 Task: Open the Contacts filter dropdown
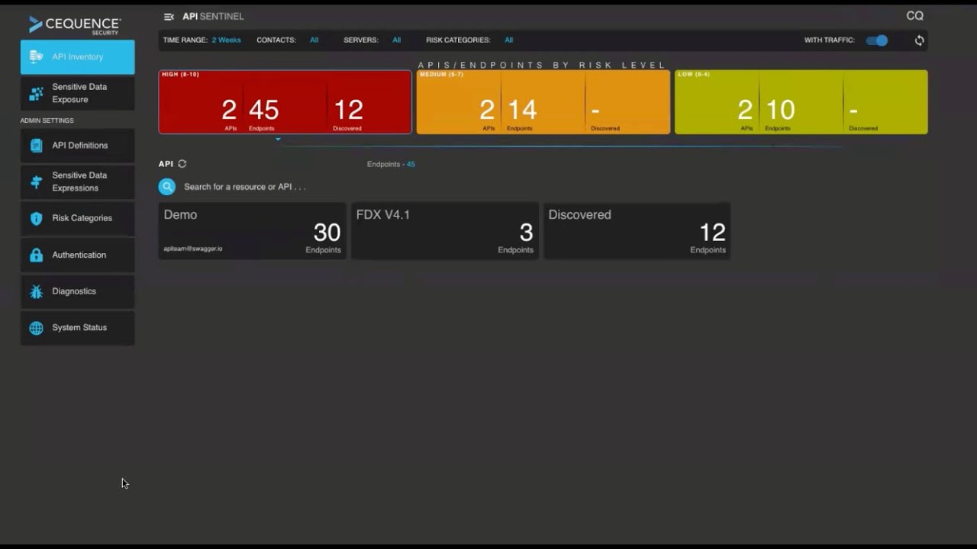click(314, 40)
